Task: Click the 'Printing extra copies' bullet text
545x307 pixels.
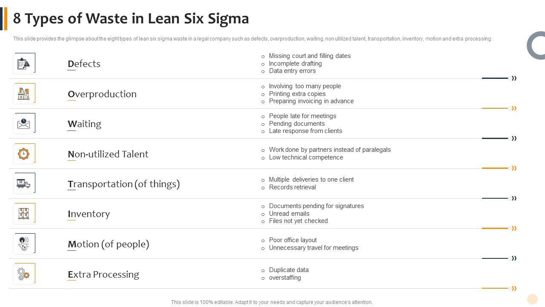Action: click(297, 94)
